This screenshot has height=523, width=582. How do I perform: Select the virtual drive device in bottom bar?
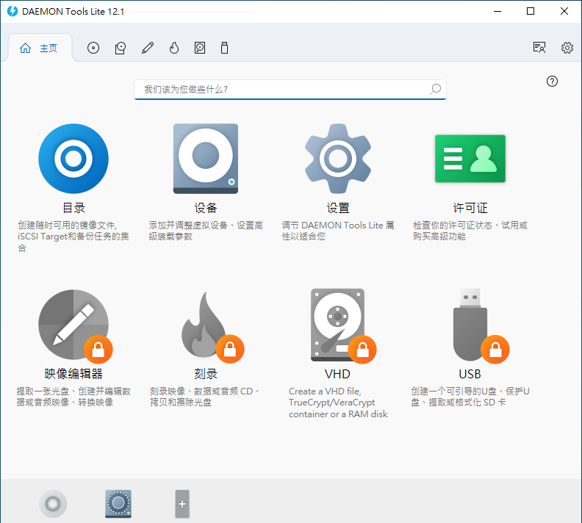[x=118, y=504]
